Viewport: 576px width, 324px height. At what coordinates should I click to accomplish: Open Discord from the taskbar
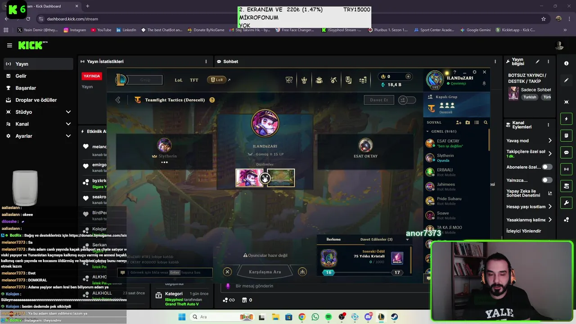[368, 317]
